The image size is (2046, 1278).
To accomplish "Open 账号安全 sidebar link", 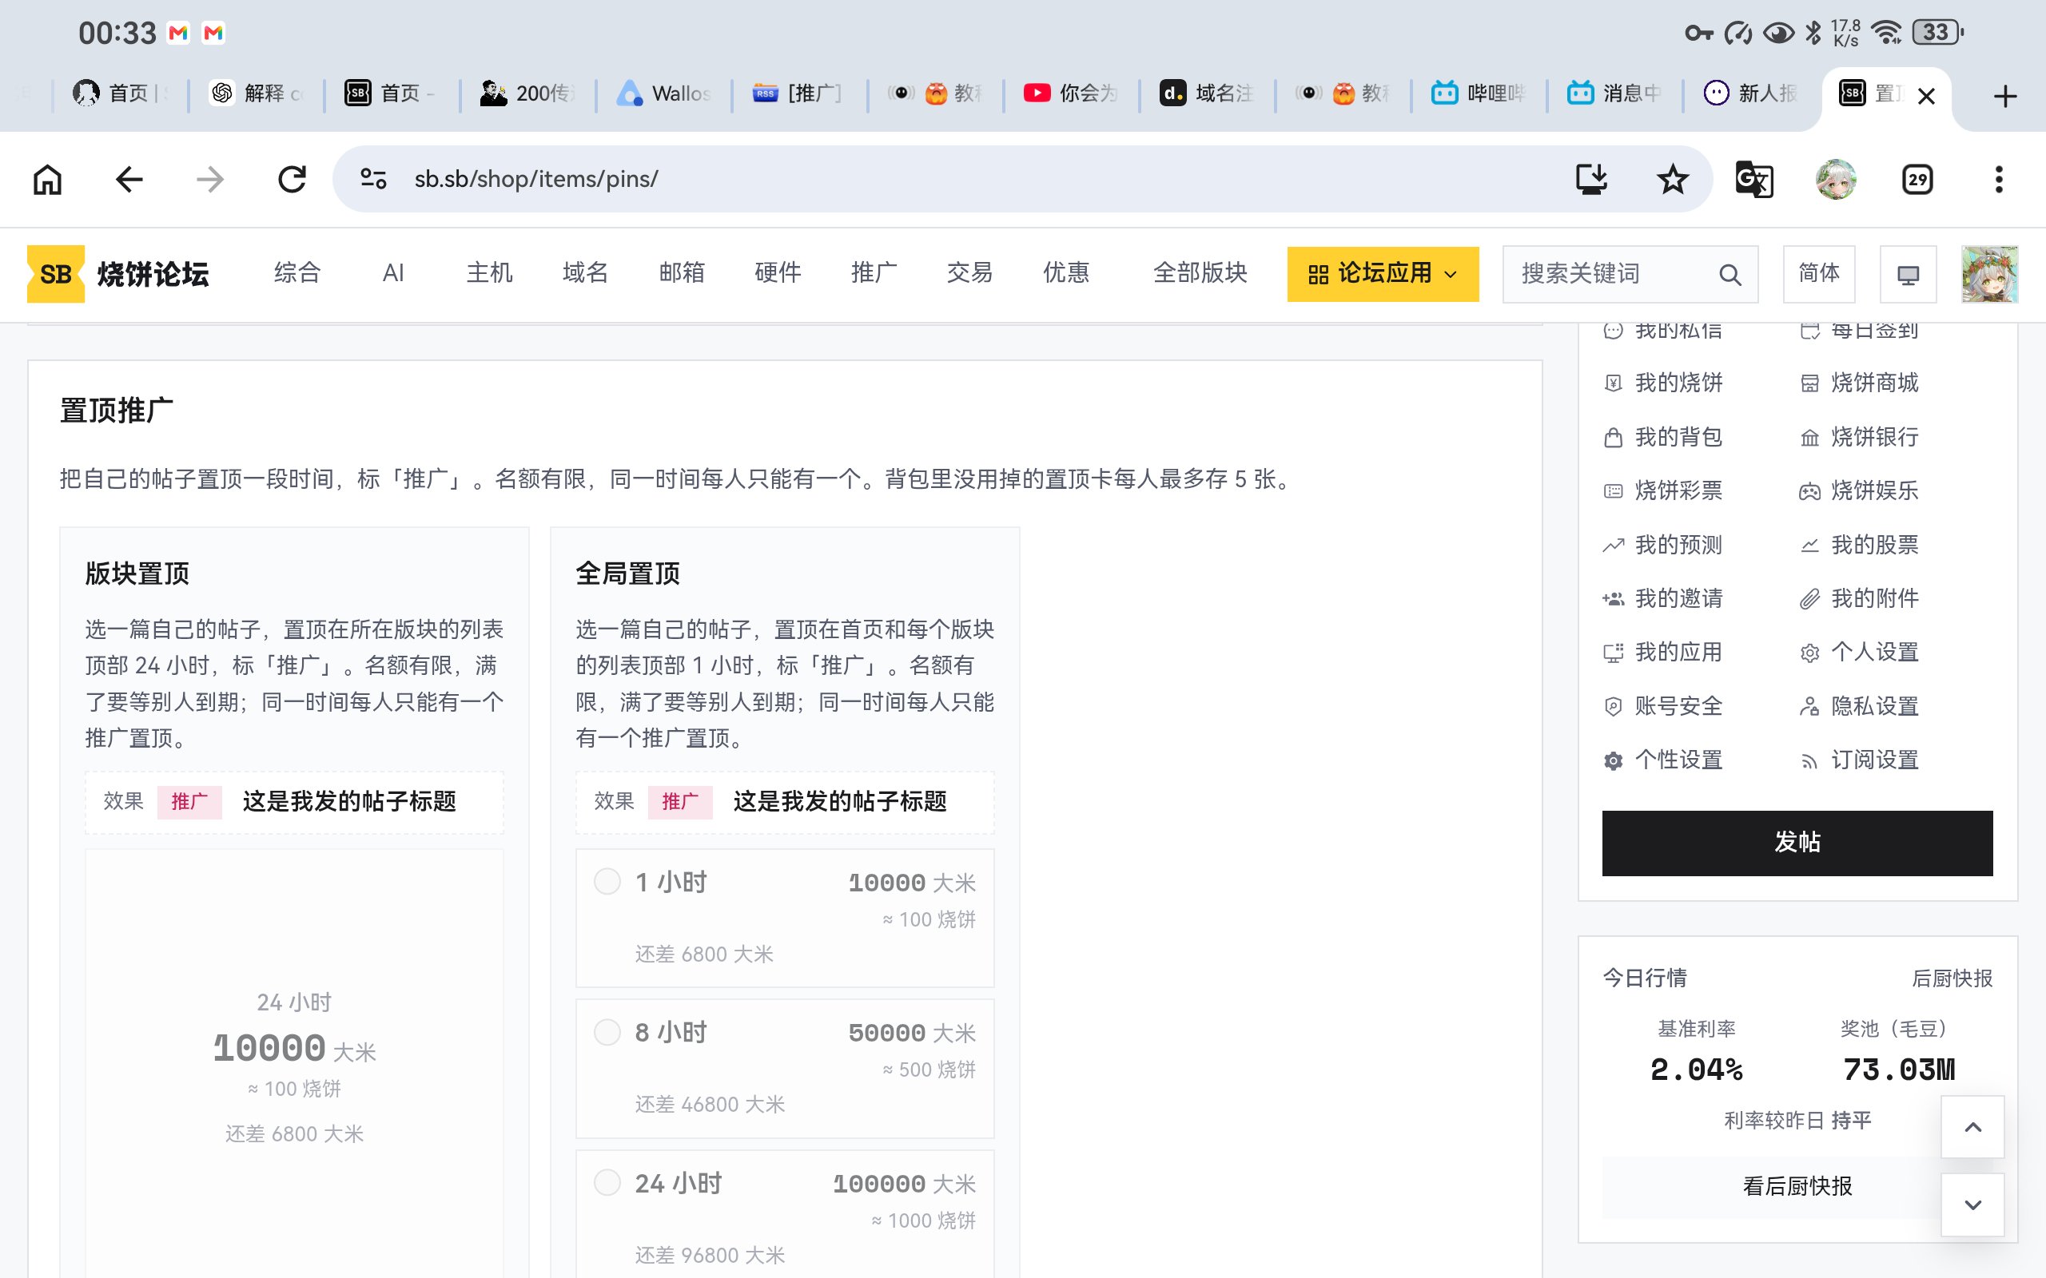I will [x=1662, y=706].
